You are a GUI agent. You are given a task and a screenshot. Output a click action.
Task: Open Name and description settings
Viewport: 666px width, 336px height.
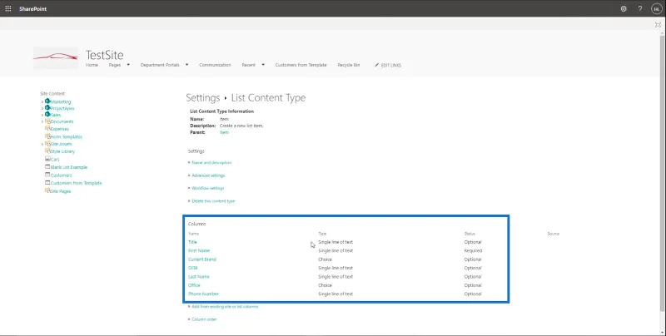pyautogui.click(x=211, y=162)
